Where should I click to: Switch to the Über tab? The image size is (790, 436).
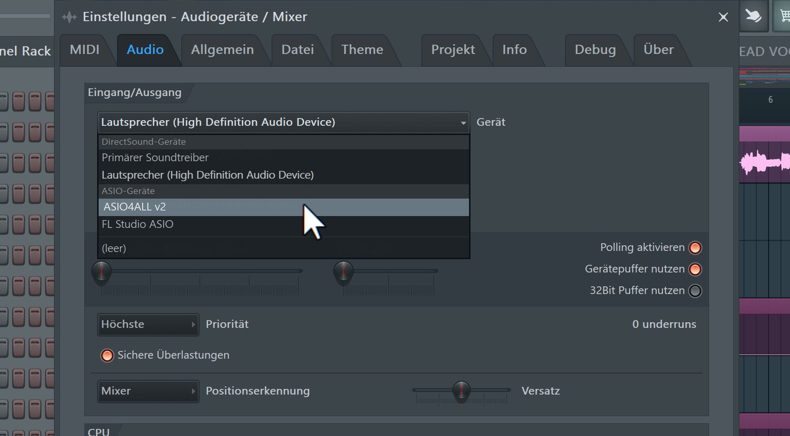point(659,50)
